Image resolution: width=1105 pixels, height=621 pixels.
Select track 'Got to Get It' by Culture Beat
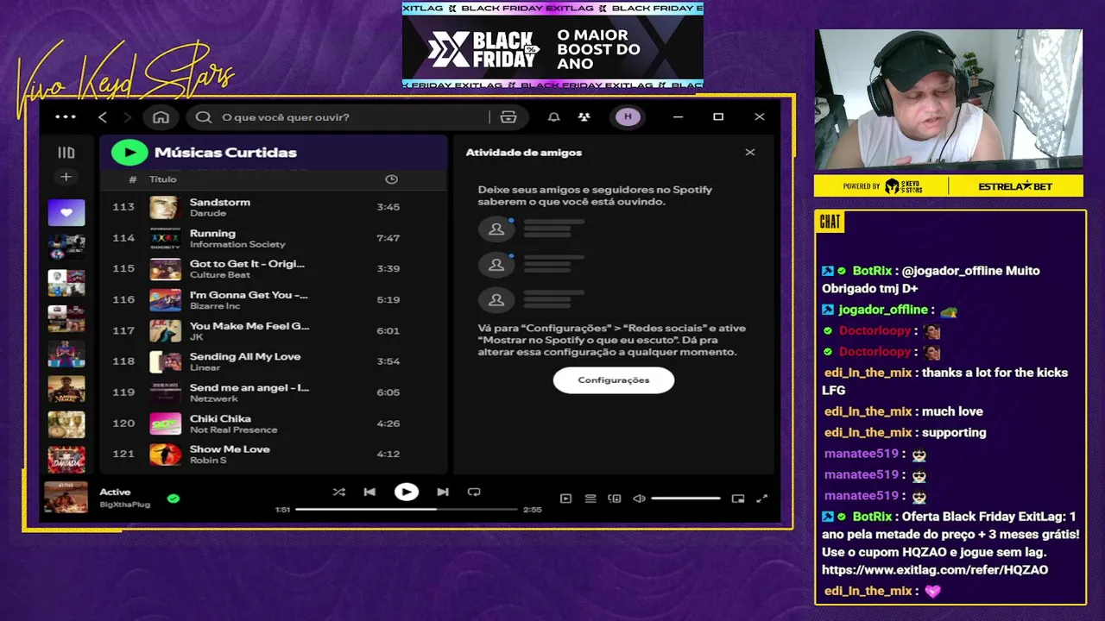coord(273,269)
